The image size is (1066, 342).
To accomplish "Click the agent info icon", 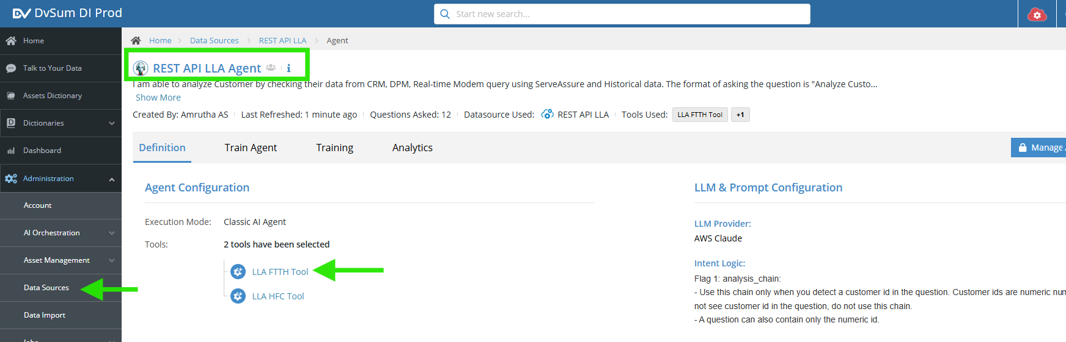I will (x=289, y=68).
